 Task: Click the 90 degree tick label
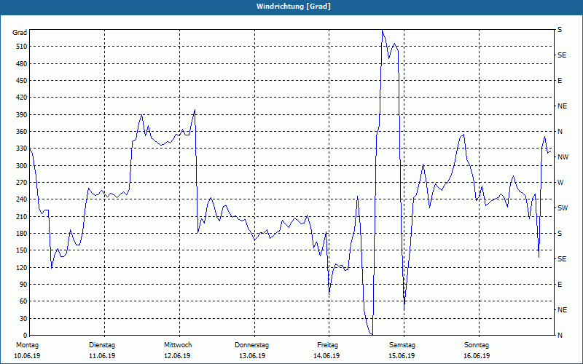[23, 285]
